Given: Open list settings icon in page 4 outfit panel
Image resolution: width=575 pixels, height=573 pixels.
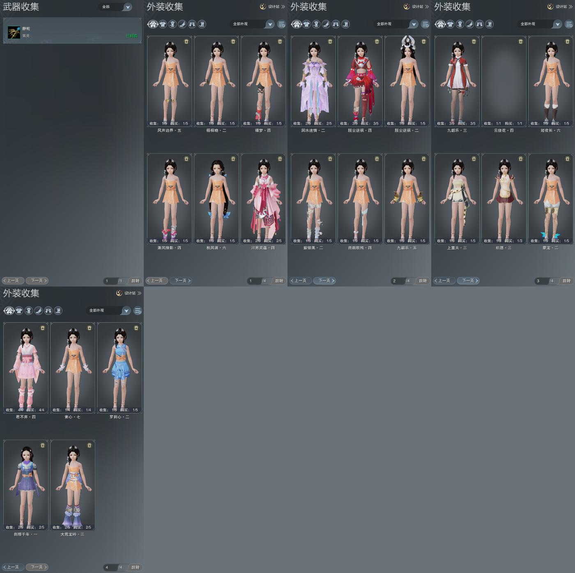Looking at the screenshot, I should pyautogui.click(x=138, y=311).
